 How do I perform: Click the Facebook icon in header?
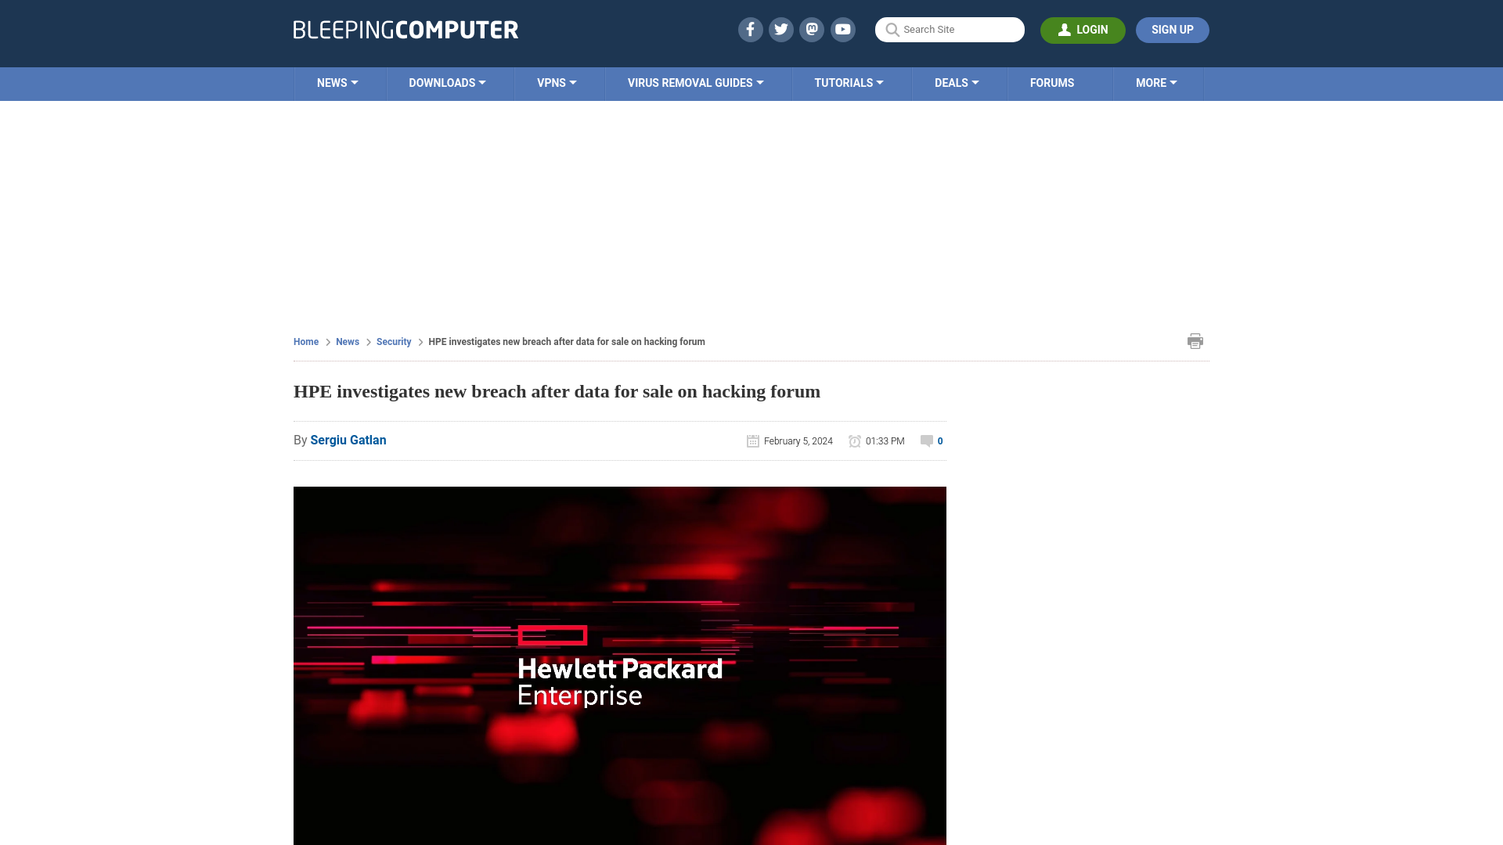tap(749, 29)
